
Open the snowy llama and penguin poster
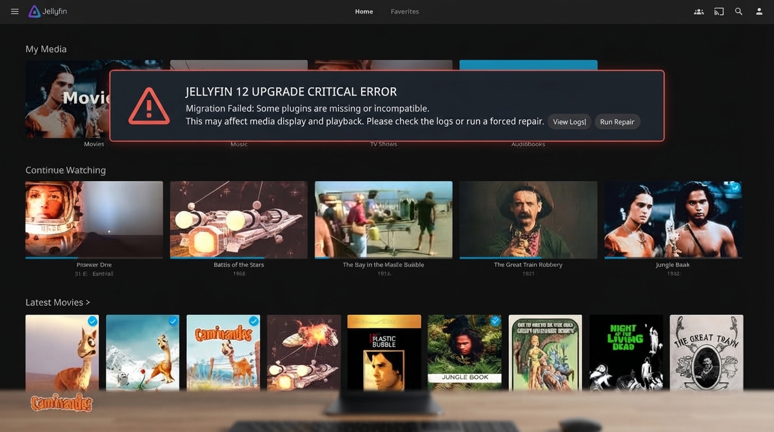tap(143, 353)
